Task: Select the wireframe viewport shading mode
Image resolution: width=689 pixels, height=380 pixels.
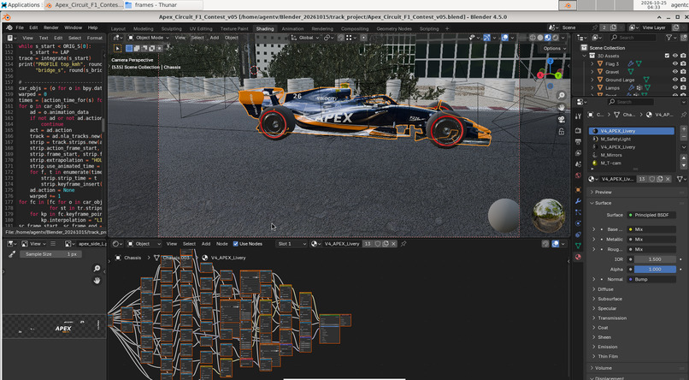Action: [533, 38]
